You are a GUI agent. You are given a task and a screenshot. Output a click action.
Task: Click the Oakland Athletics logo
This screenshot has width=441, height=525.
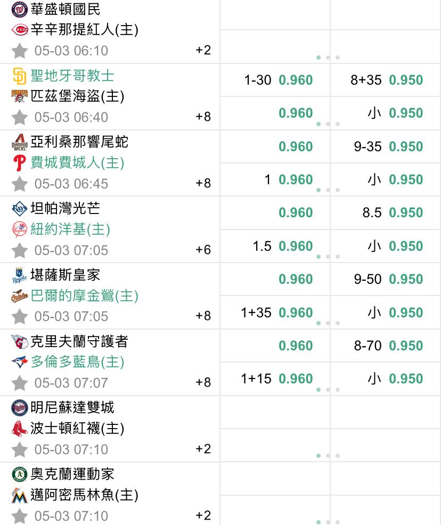pos(19,474)
